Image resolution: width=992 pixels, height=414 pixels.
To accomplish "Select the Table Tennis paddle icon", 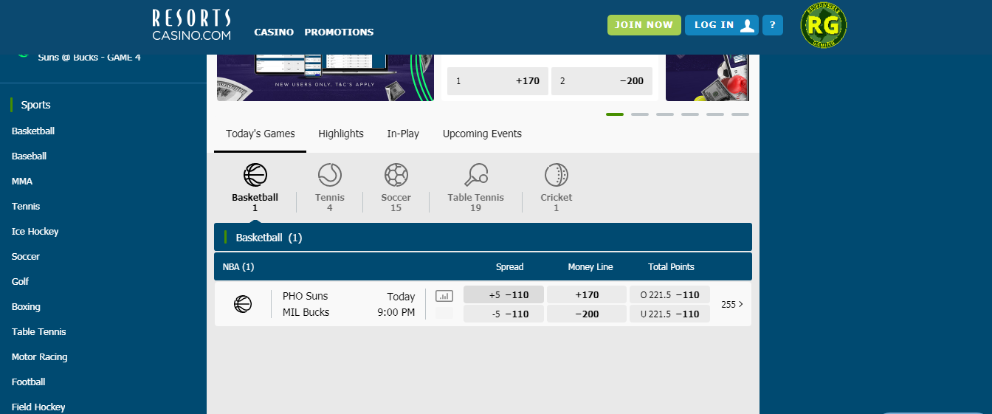I will click(x=475, y=175).
